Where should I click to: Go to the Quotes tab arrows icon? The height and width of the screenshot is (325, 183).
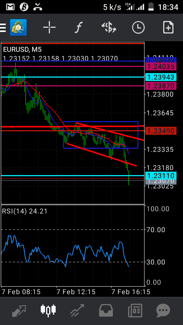[x=19, y=311]
